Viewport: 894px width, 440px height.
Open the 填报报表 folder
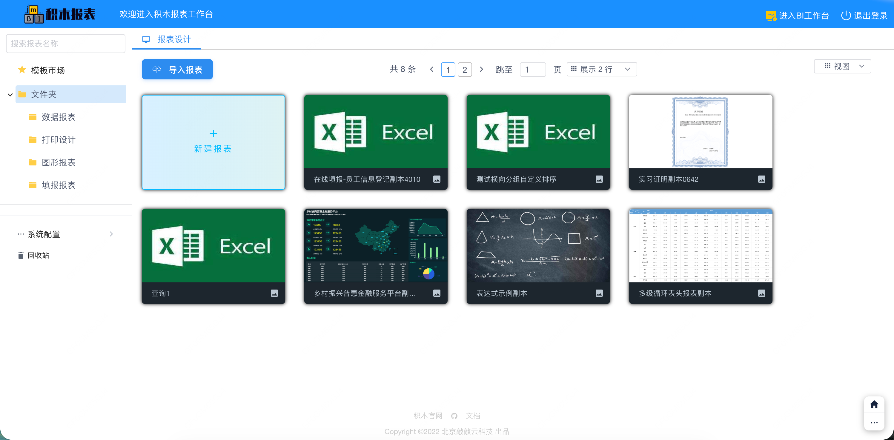point(59,185)
